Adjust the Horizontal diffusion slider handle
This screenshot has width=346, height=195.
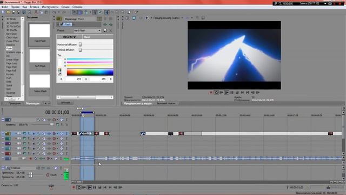[x=81, y=44]
